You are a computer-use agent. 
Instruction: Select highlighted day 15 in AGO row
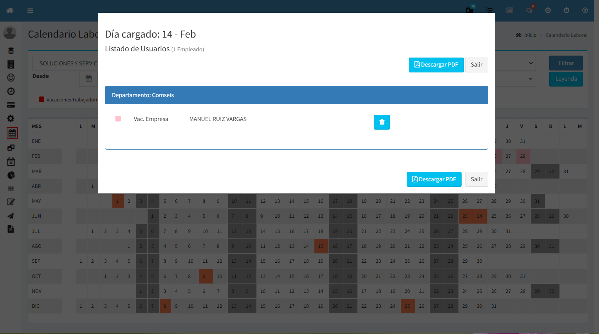pyautogui.click(x=321, y=246)
